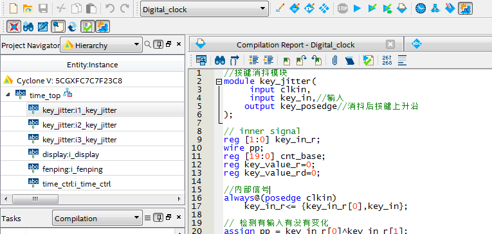The image size is (492, 234).
Task: Cut the selected text
Action: coord(61,8)
